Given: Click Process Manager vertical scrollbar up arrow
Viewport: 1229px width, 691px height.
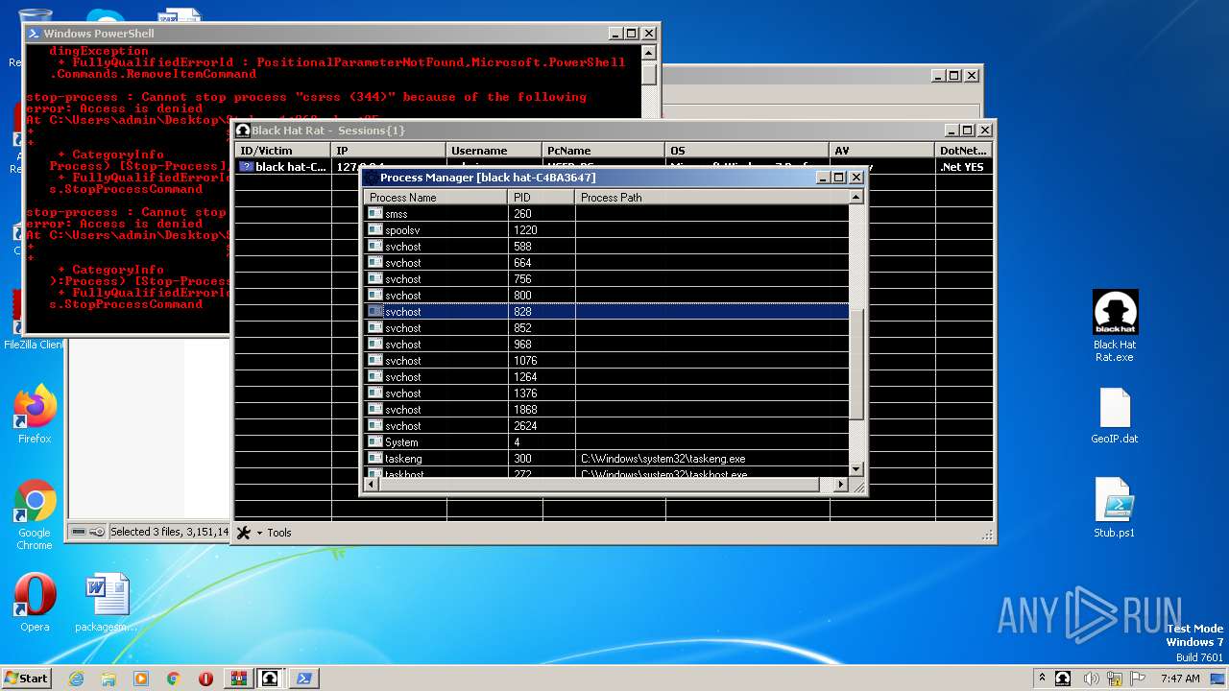Looking at the screenshot, I should pos(856,197).
